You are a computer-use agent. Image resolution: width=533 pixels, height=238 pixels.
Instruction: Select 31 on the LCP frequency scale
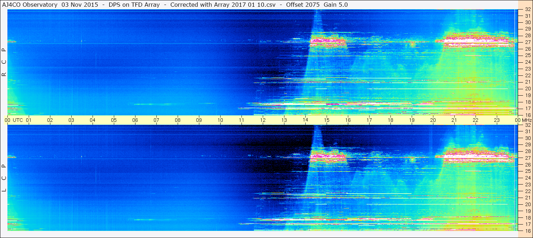527,131
